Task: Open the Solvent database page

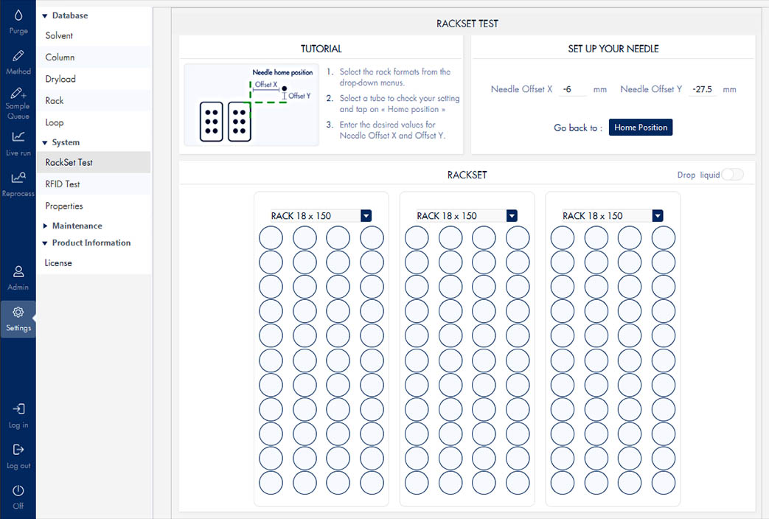Action: click(93, 35)
